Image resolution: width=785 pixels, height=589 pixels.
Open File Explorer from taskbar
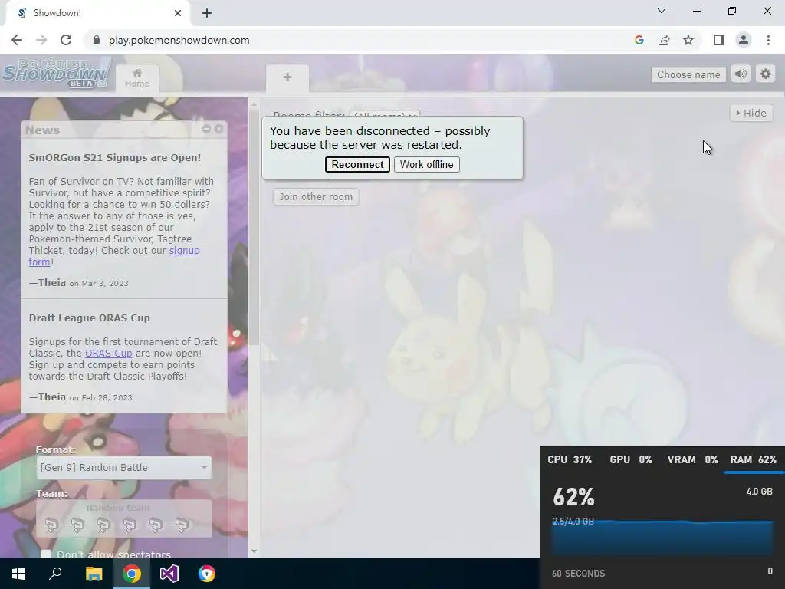pyautogui.click(x=94, y=574)
